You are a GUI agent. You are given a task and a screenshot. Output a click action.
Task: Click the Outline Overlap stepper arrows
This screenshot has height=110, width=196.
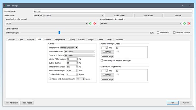click(77, 63)
